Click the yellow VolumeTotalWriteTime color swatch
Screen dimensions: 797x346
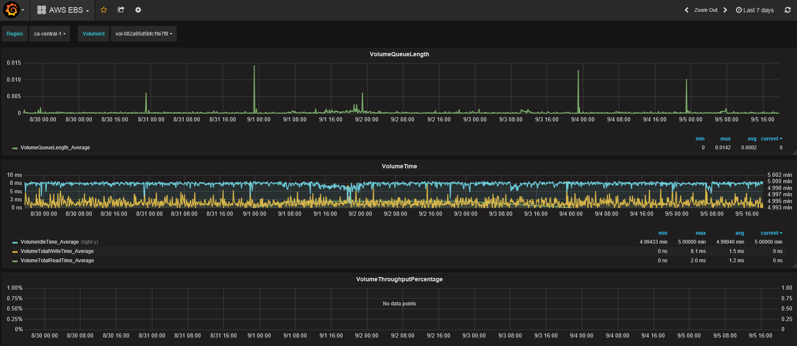tap(15, 252)
